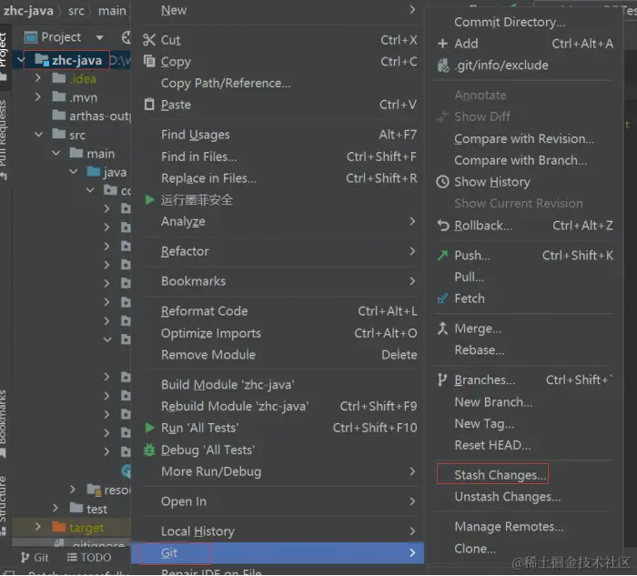Click the locate target icon in Project header
The image size is (637, 576).
[x=126, y=37]
